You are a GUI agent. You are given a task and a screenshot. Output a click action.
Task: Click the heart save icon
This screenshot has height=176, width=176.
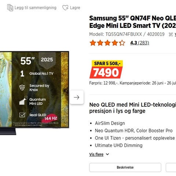pyautogui.click(x=65, y=8)
